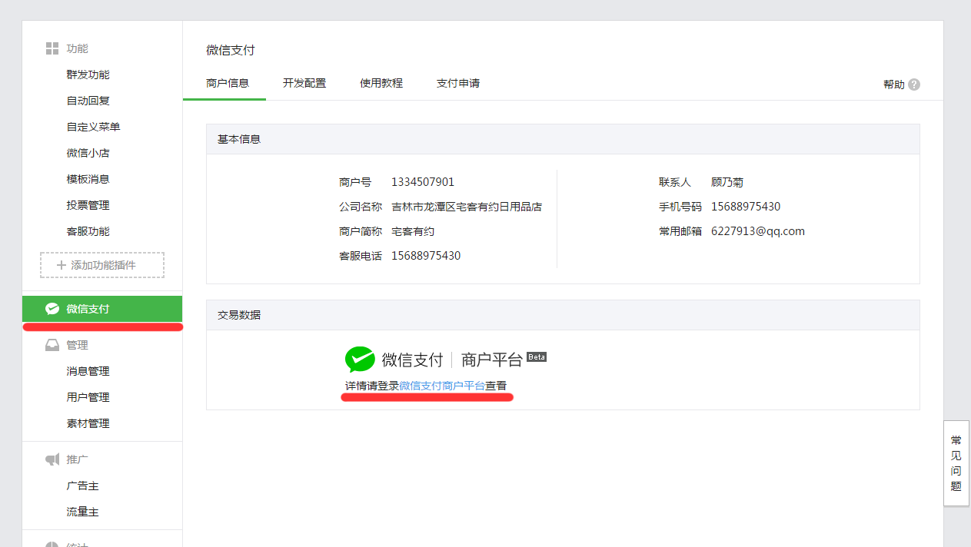This screenshot has height=547, width=971.
Task: Open the 使用教程 tab
Action: coord(381,83)
